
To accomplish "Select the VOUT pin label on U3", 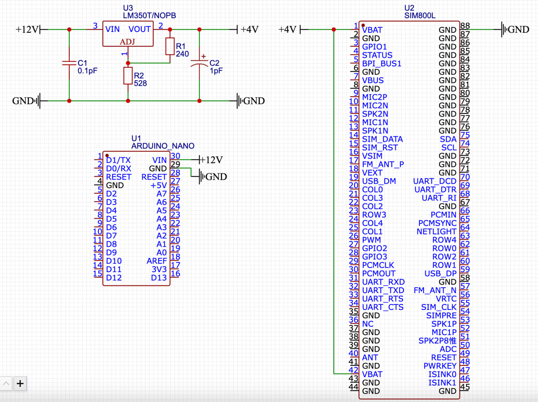I will pyautogui.click(x=140, y=29).
